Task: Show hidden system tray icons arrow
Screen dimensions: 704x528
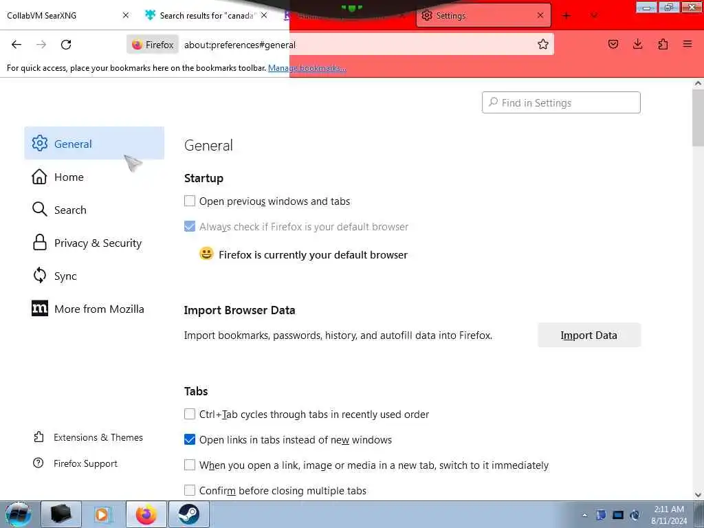Action: 584,515
